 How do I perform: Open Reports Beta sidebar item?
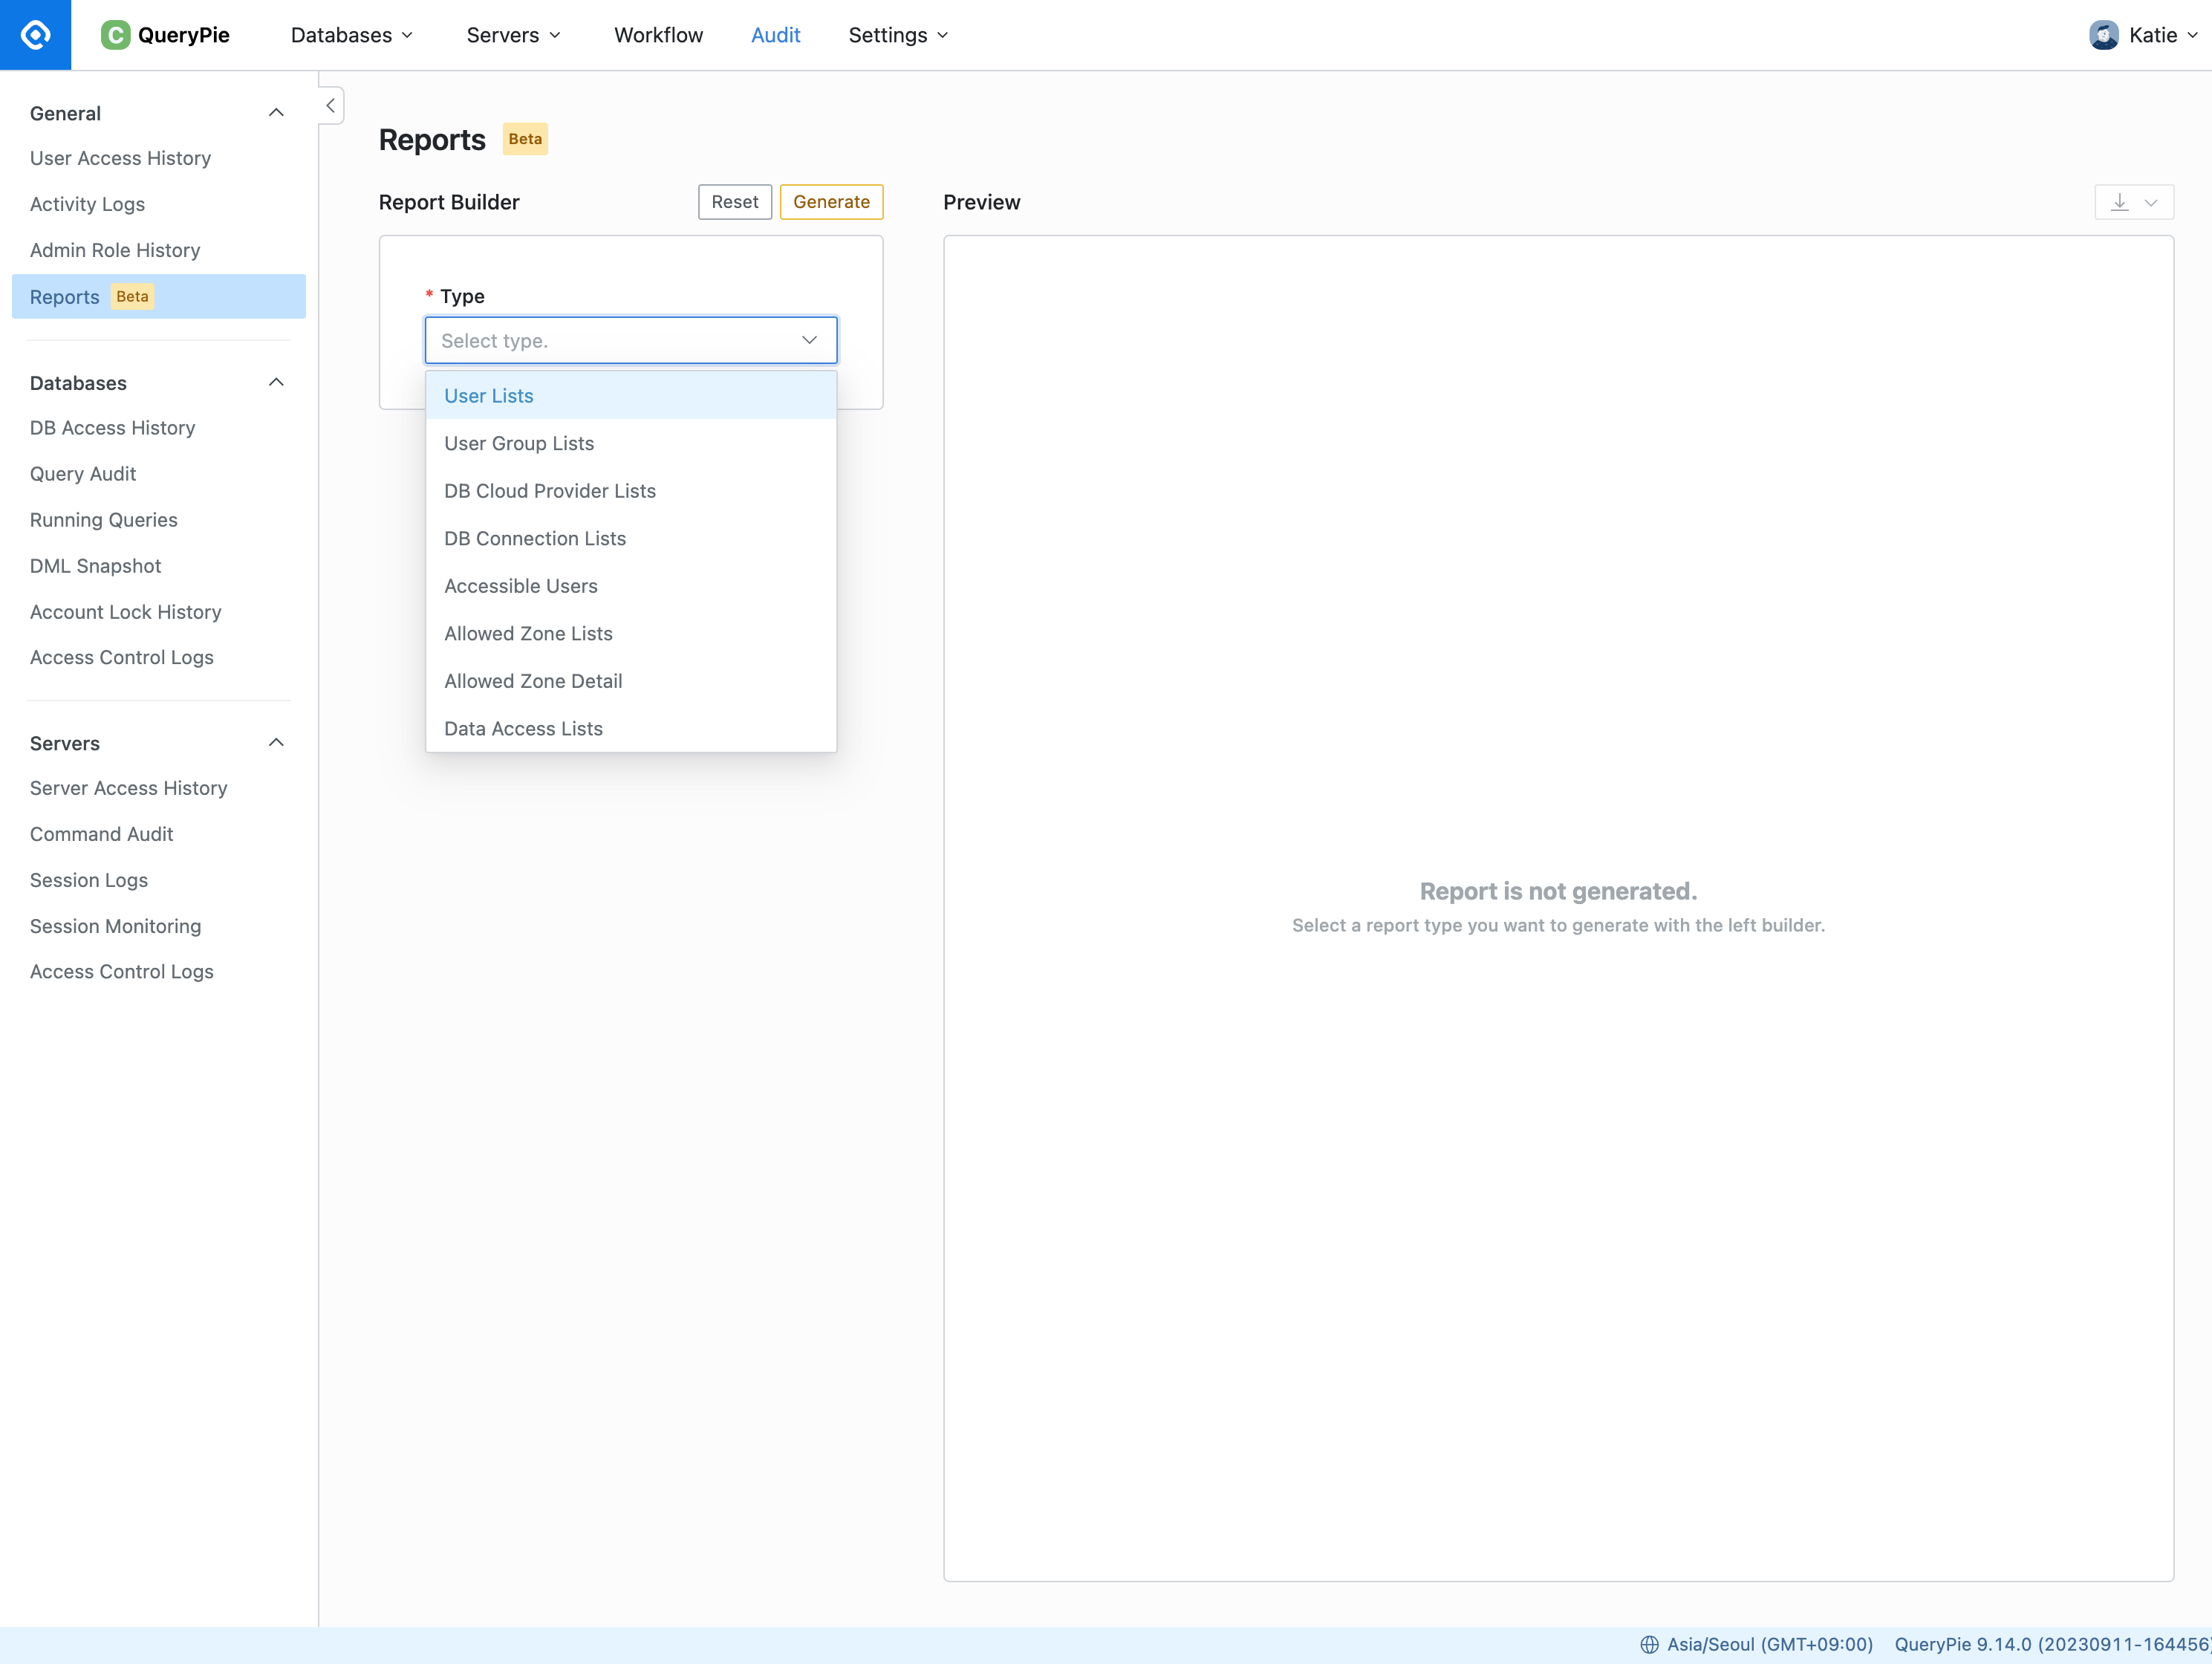click(x=158, y=297)
